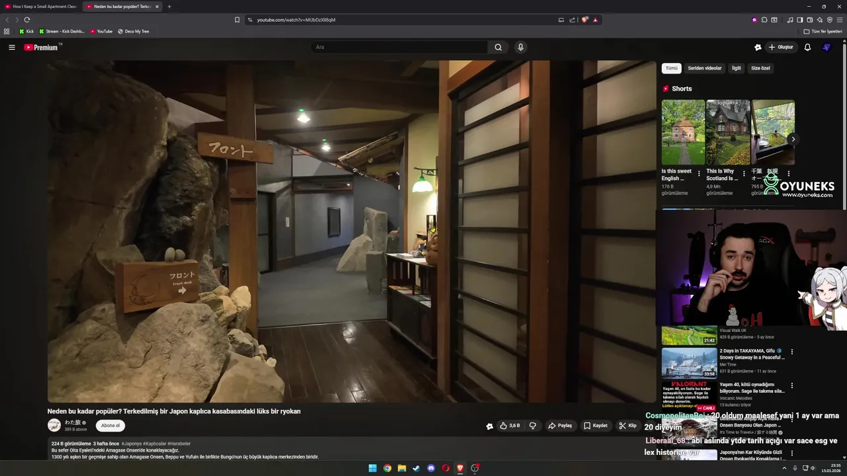
Task: Dislike the video with thumbs down
Action: click(x=533, y=426)
